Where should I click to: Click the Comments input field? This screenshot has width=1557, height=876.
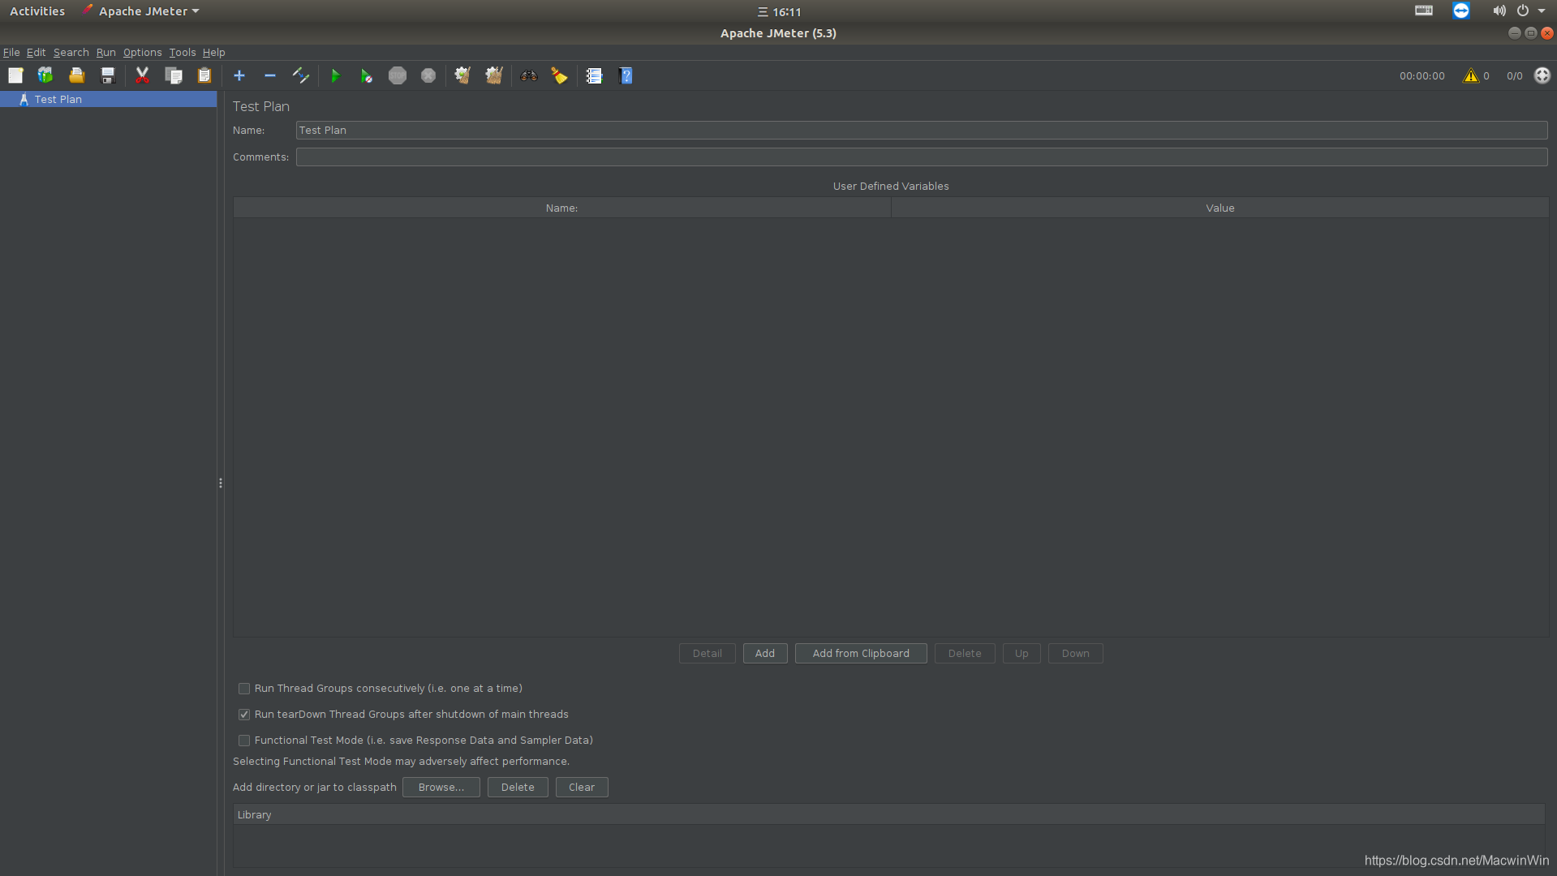pos(922,157)
